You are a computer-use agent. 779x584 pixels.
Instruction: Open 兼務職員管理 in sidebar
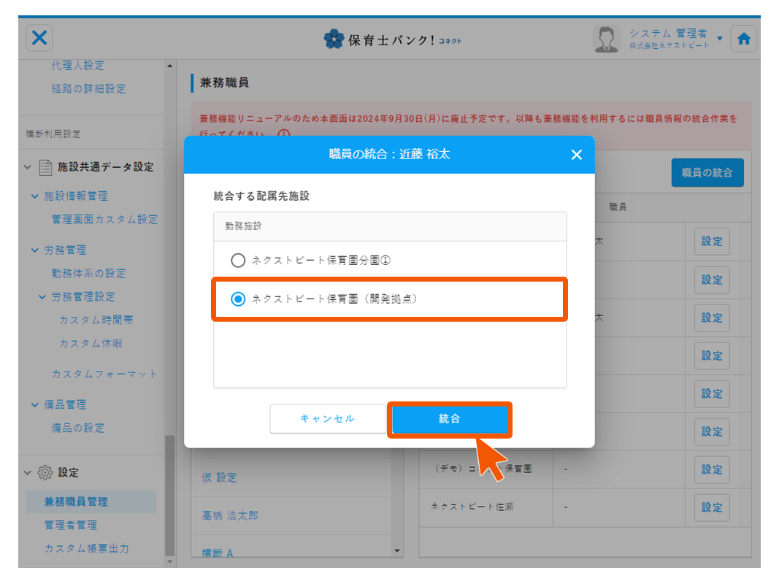[x=76, y=502]
